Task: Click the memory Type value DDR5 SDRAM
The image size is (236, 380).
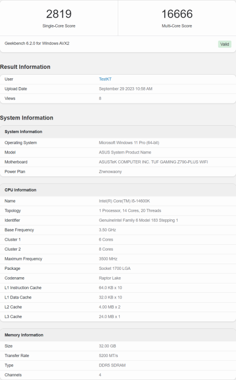Action: point(112,365)
